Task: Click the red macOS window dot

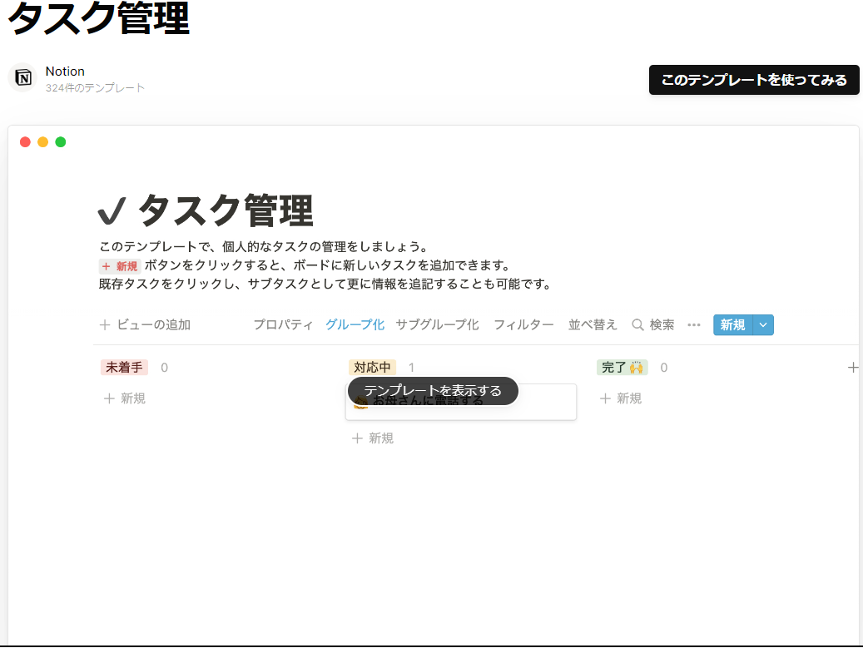Action: click(25, 142)
